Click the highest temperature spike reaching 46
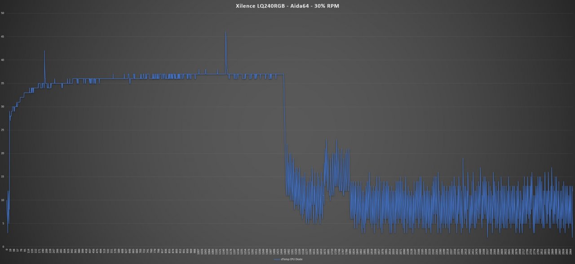This screenshot has height=264, width=575. (226, 32)
